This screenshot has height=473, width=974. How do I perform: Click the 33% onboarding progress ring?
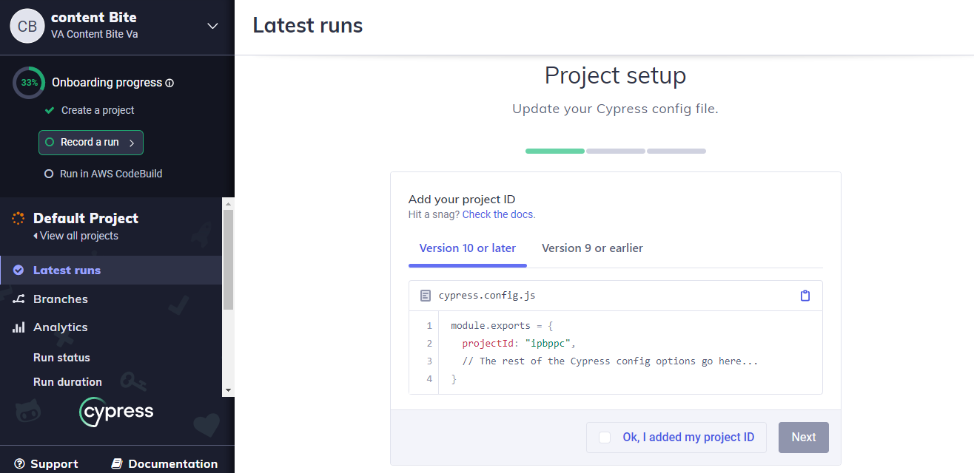coord(29,83)
